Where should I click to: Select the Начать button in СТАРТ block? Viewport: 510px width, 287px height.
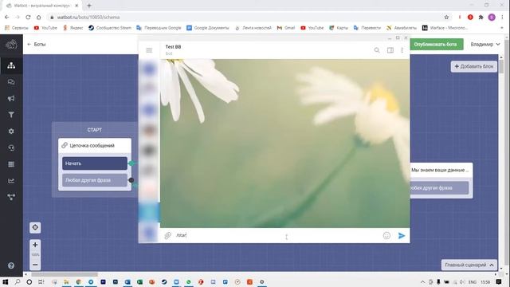point(95,163)
